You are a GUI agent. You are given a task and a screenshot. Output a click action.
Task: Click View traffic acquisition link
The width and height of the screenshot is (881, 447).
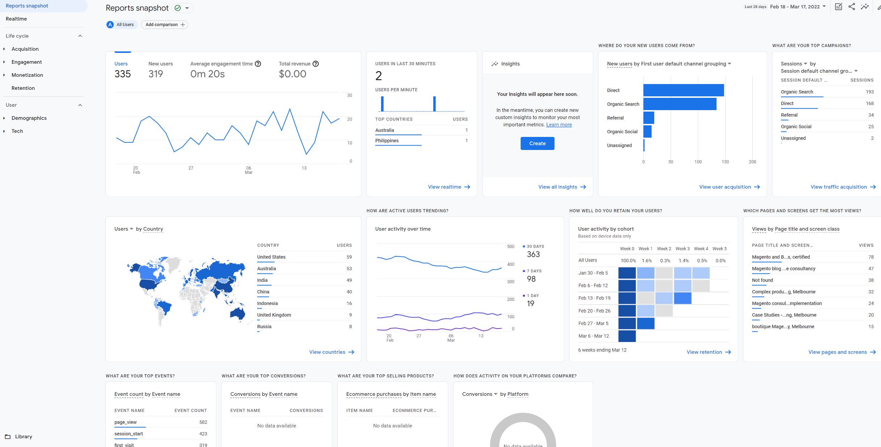point(843,187)
